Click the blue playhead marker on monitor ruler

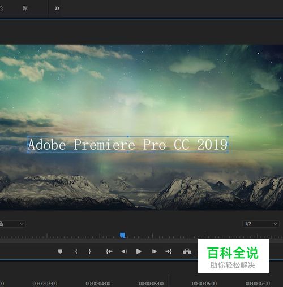point(123,235)
